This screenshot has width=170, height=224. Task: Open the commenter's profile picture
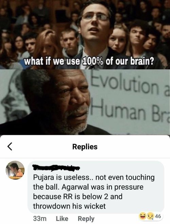point(15,170)
